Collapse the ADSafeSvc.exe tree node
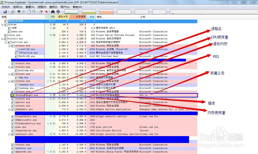The image size is (258, 154). click(x=10, y=110)
